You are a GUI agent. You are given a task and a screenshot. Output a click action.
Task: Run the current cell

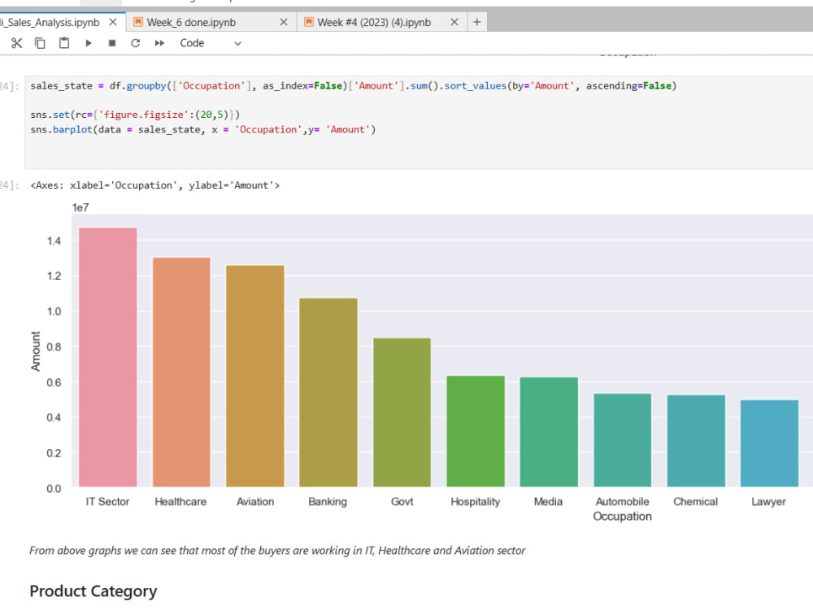tap(89, 43)
